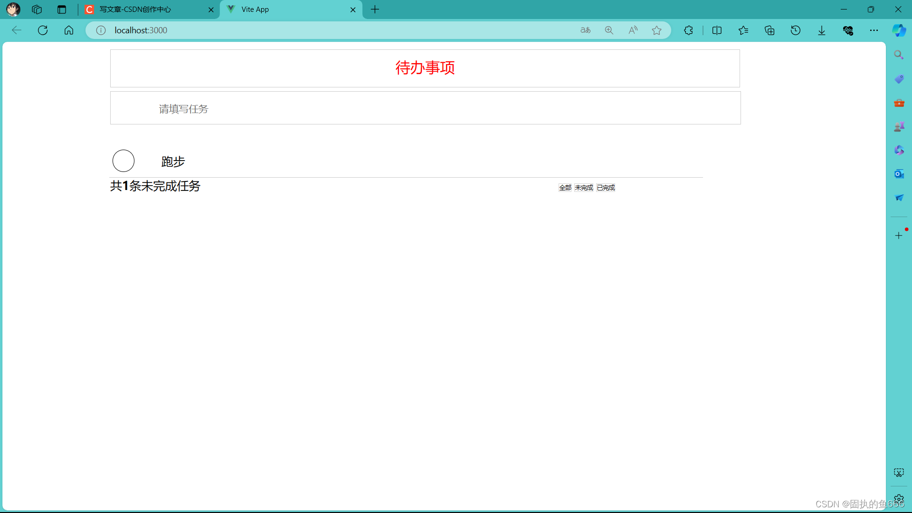
Task: Open the tab actions menu
Action: pos(62,9)
